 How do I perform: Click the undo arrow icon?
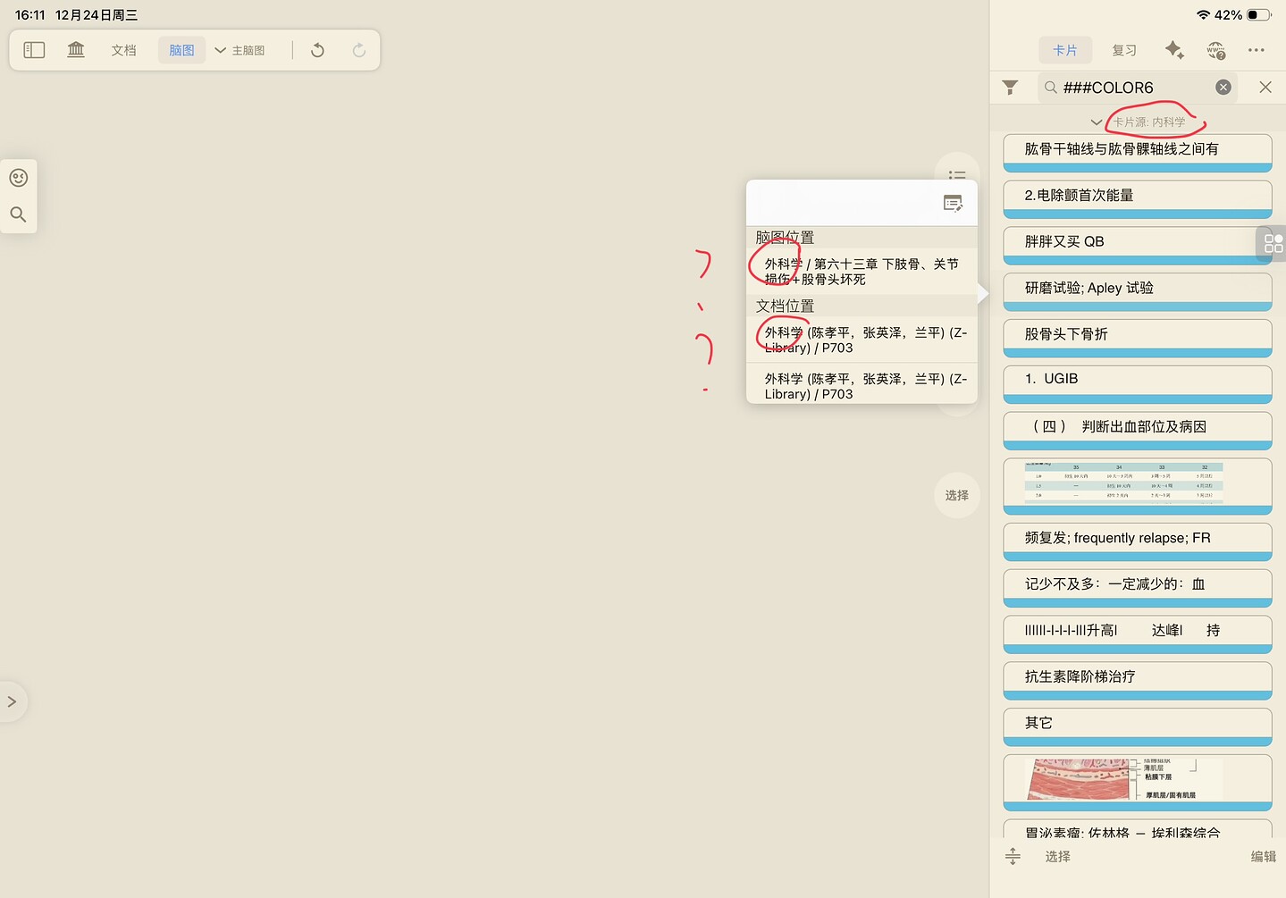pos(317,50)
